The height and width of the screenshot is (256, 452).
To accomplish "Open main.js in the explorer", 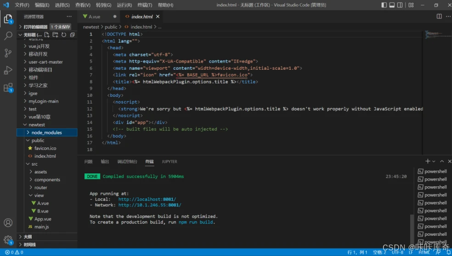I will pyautogui.click(x=47, y=227).
